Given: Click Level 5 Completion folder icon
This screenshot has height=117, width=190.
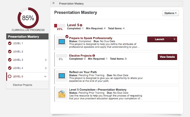Looking at the screenshot, I should pos(62,94).
